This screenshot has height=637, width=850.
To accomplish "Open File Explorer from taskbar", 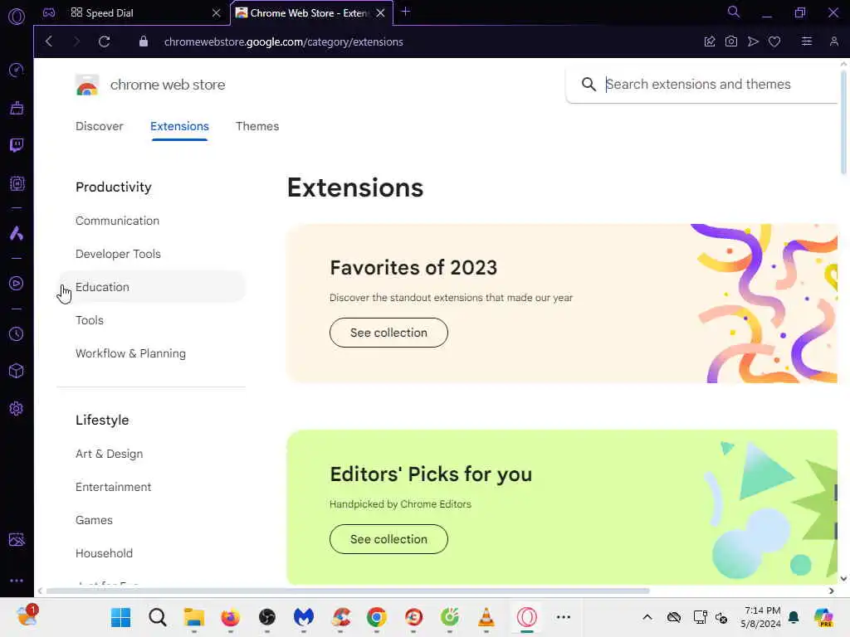I will (194, 617).
